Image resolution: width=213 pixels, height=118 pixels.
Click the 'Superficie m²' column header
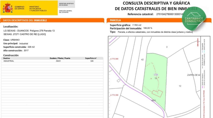click(91, 58)
